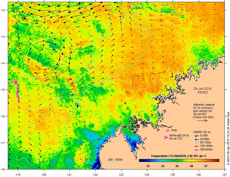Click the 127 longitude axis label
Viewport: 230px width, 177px height.
[x=225, y=174]
